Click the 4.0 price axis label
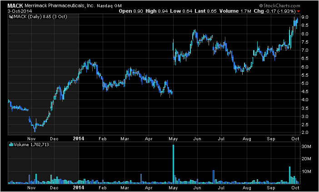Screen dimensions: 319x192 [305, 100]
